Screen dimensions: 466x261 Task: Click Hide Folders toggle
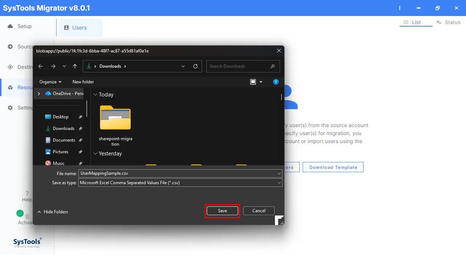point(53,212)
